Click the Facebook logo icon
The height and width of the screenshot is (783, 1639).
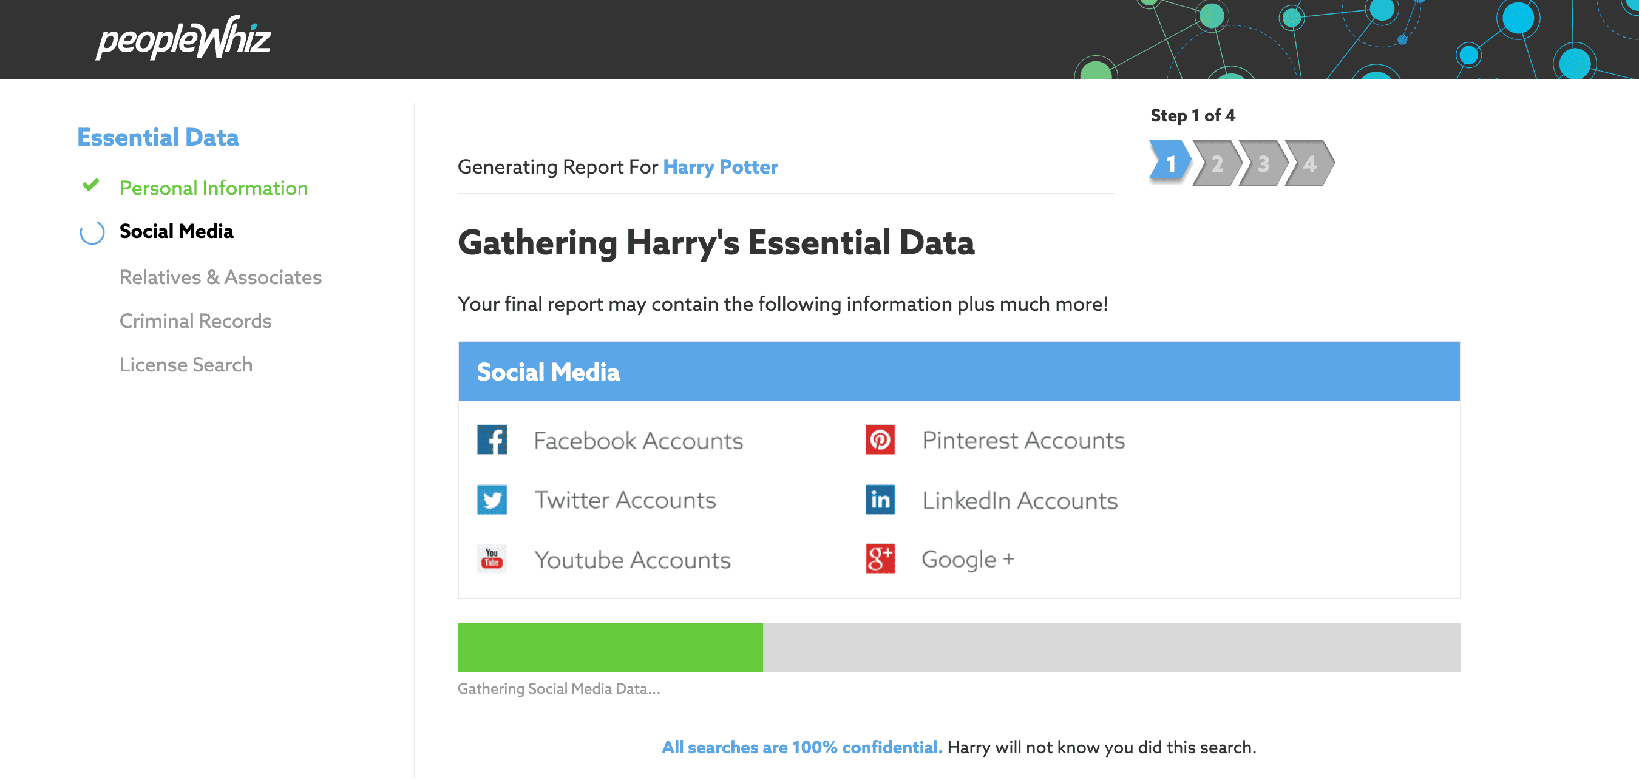(x=492, y=440)
